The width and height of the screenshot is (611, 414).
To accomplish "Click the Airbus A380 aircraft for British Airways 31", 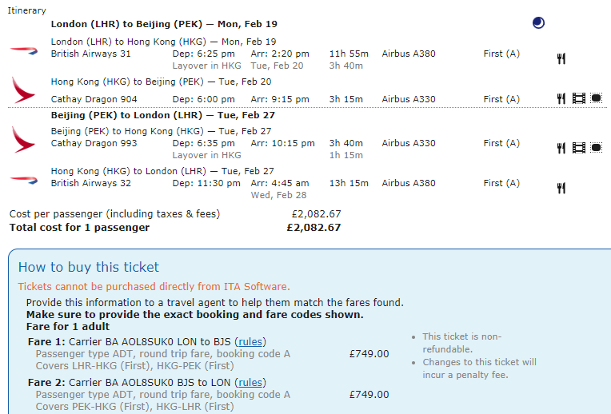I will (x=409, y=54).
